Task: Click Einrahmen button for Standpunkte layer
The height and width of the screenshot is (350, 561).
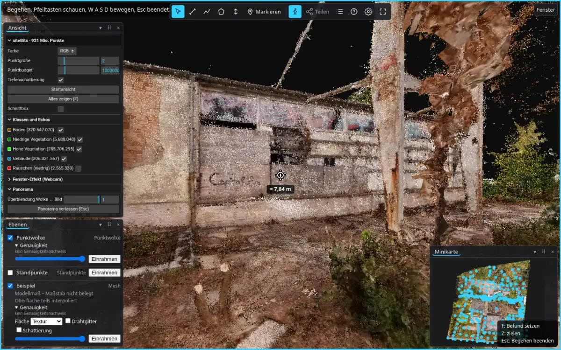Action: pyautogui.click(x=104, y=273)
